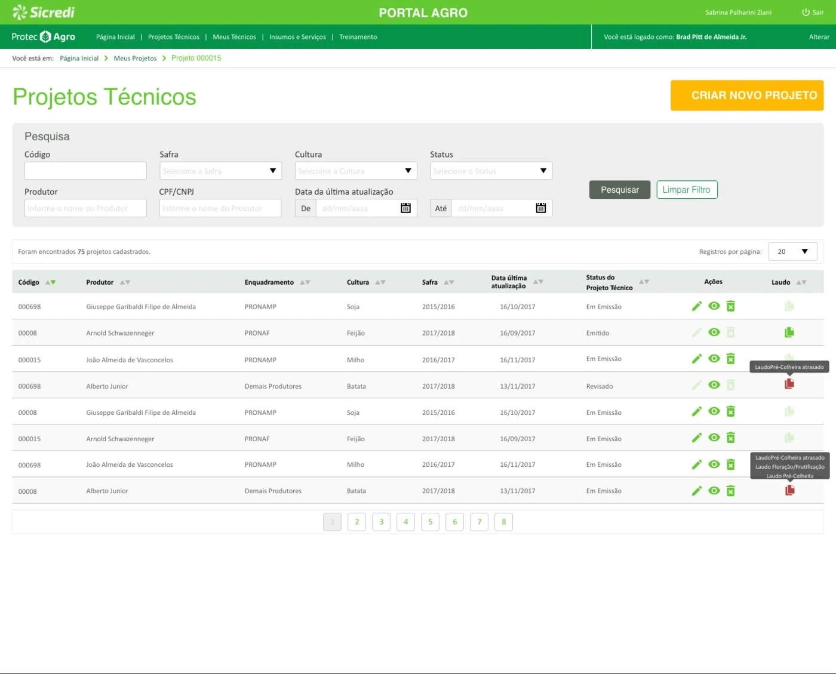View Alberto Junior 000698 Revisado project eye icon
Image resolution: width=836 pixels, height=674 pixels.
coord(714,385)
